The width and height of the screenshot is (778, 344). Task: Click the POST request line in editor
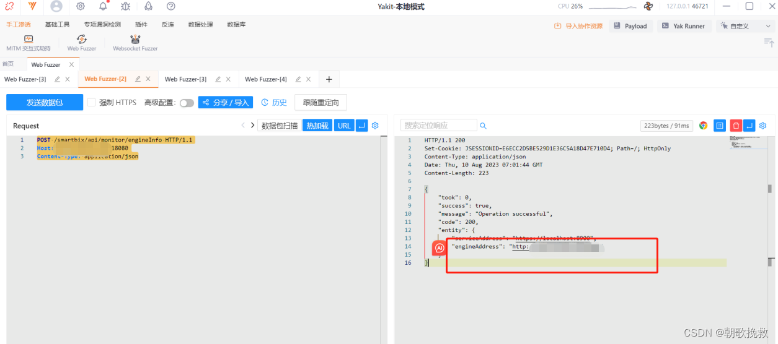(x=115, y=140)
